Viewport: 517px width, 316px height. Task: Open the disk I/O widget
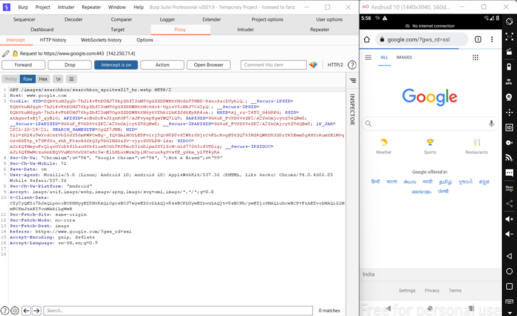coord(509,143)
